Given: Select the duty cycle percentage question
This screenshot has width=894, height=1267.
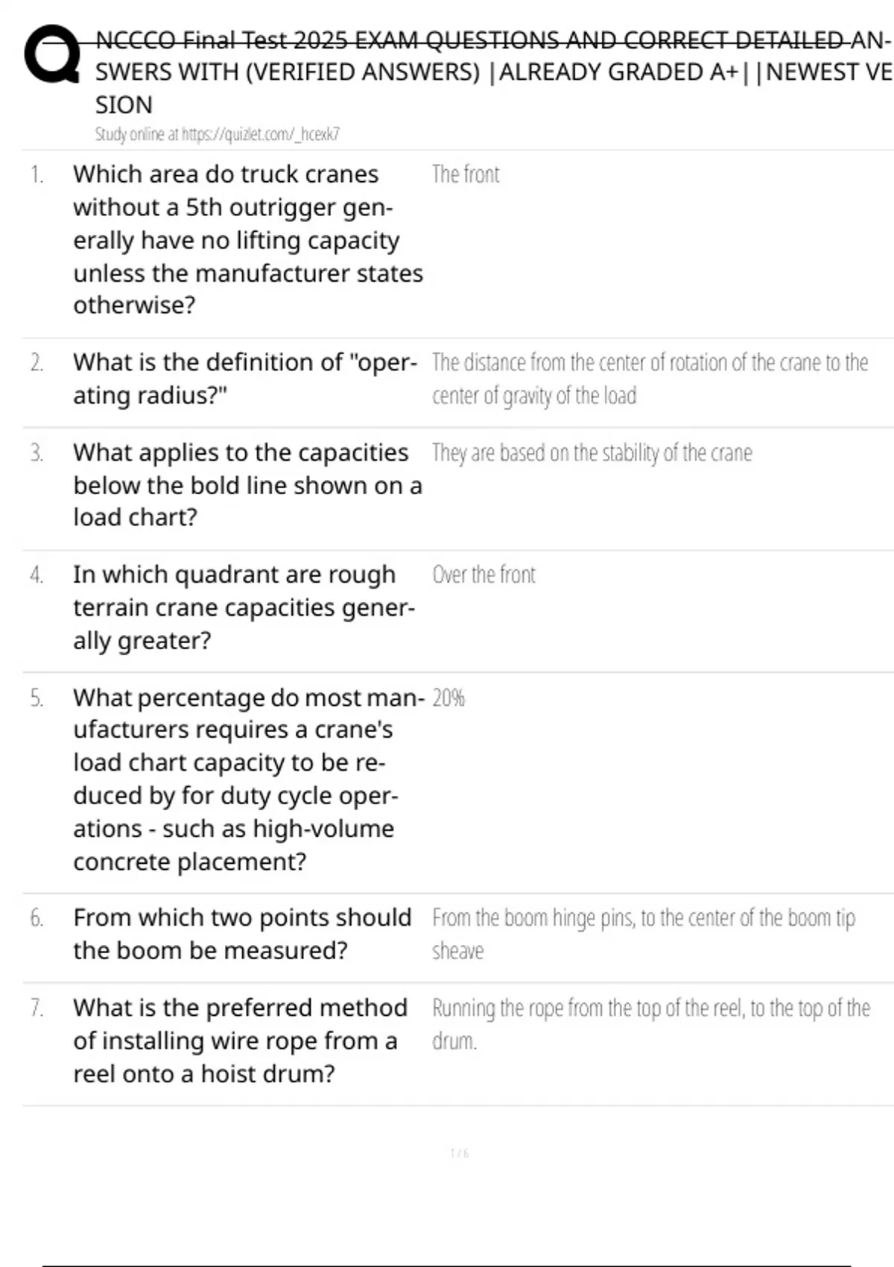Looking at the screenshot, I should pos(247,780).
